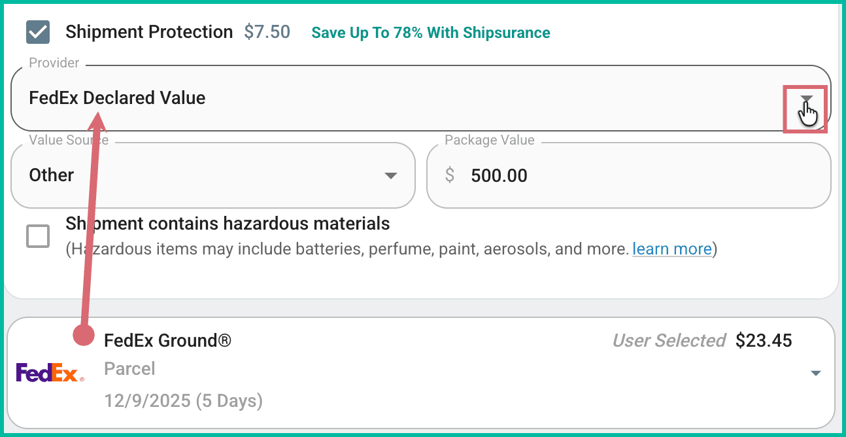Click the Shipment contains hazardous materials label

228,224
